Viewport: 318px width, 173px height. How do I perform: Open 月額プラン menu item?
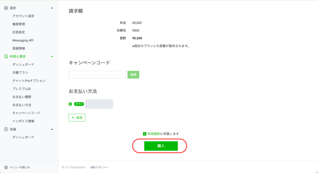coord(20,73)
